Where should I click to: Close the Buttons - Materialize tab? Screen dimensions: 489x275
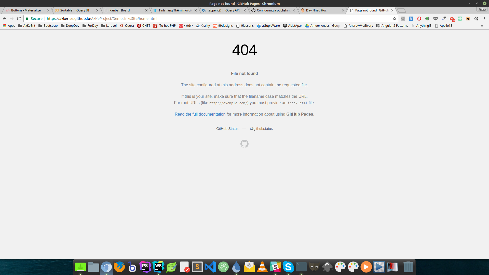coord(48,10)
